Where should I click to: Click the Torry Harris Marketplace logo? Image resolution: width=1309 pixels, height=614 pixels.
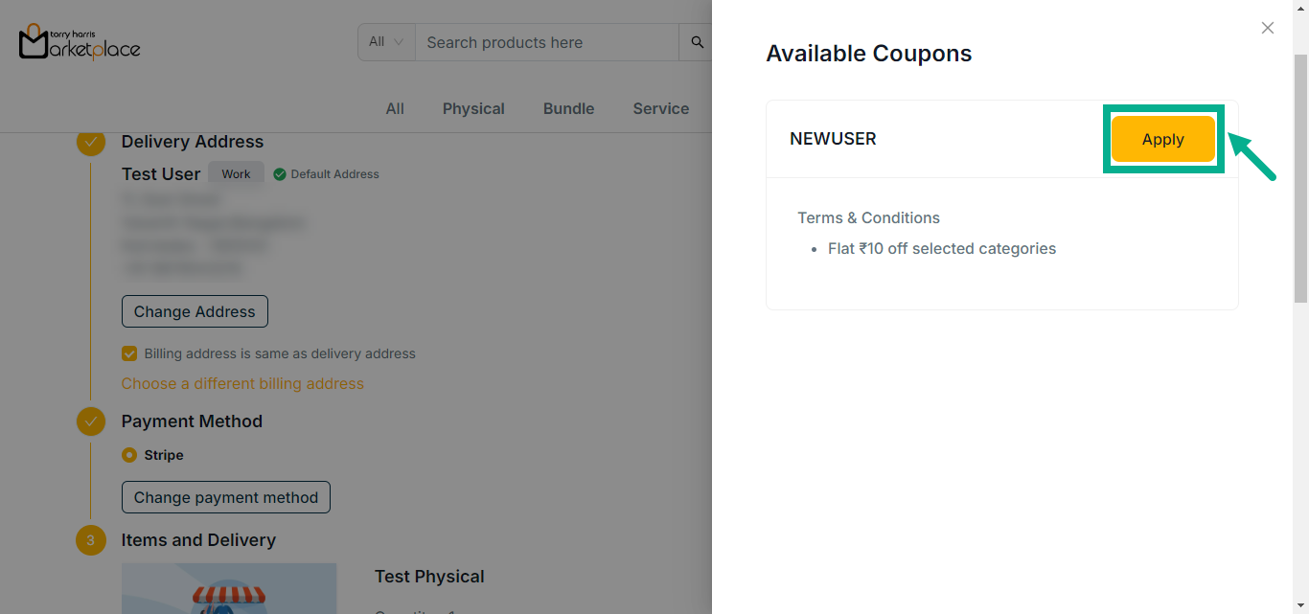pyautogui.click(x=80, y=42)
